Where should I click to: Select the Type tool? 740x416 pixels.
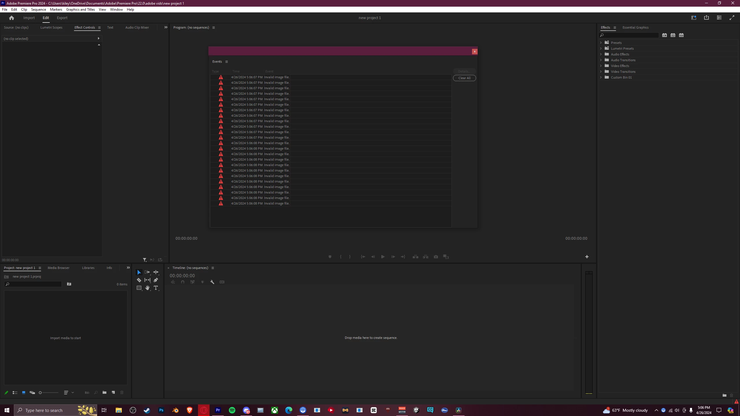[x=156, y=288]
